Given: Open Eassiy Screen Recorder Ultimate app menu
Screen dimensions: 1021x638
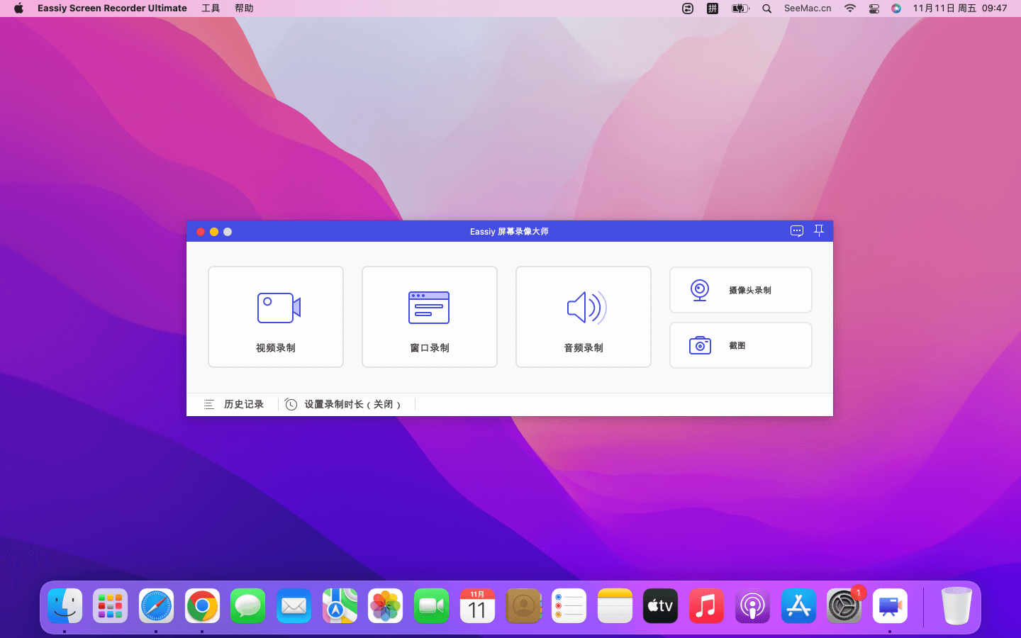Looking at the screenshot, I should click(x=112, y=9).
